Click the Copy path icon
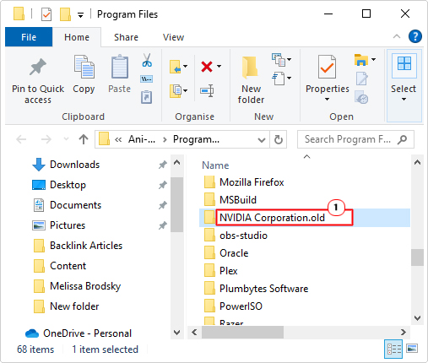 pyautogui.click(x=147, y=79)
